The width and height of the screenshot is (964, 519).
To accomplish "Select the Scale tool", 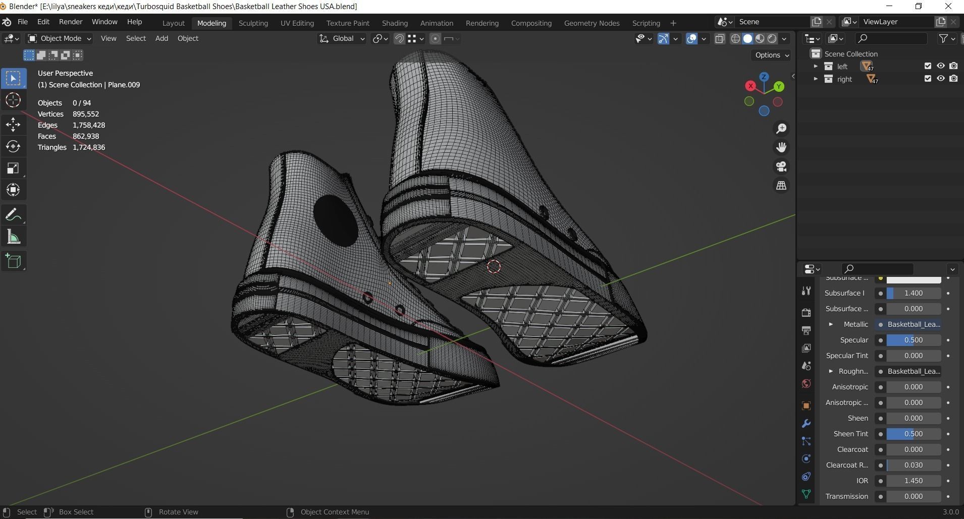I will (13, 168).
